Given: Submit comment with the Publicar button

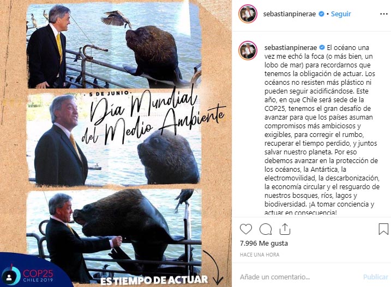Looking at the screenshot, I should [375, 277].
